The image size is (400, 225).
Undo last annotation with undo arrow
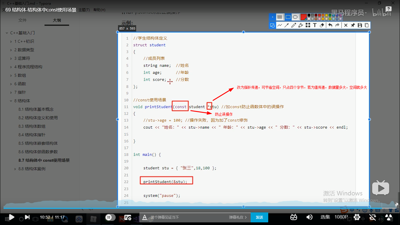click(x=330, y=25)
